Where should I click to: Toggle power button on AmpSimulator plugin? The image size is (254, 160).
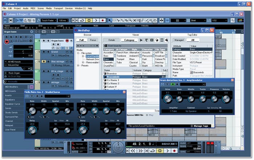click(x=163, y=84)
